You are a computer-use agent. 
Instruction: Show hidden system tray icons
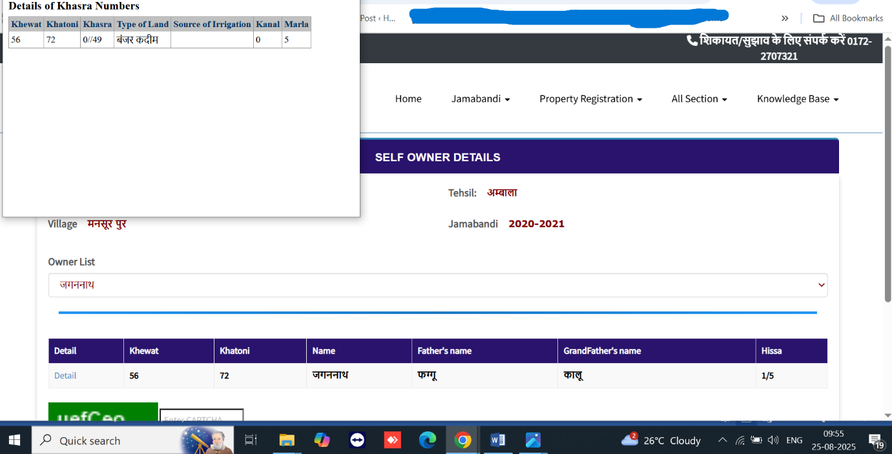(x=722, y=440)
